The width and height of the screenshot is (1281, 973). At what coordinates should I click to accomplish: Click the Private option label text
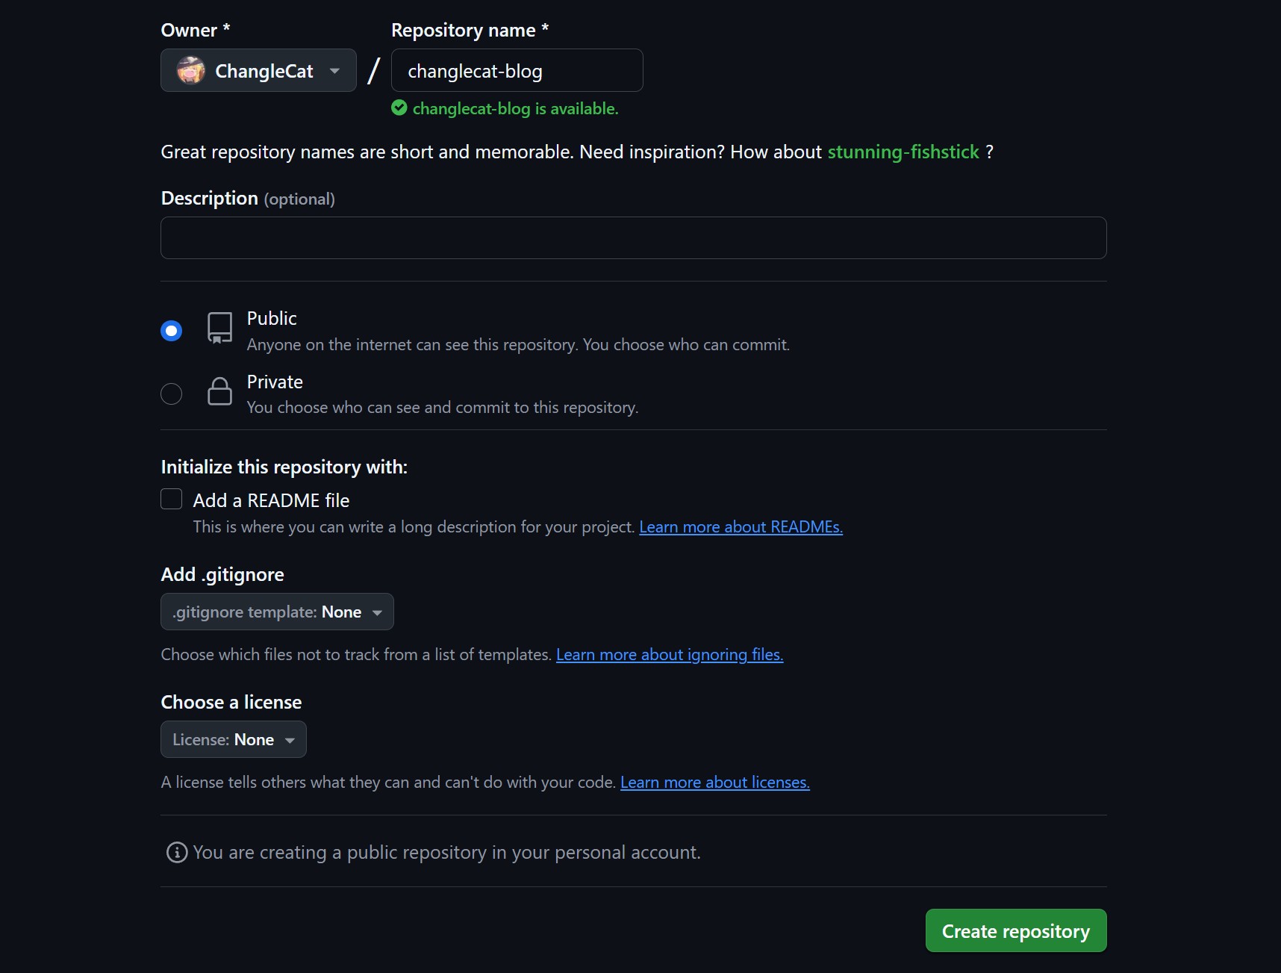click(275, 382)
